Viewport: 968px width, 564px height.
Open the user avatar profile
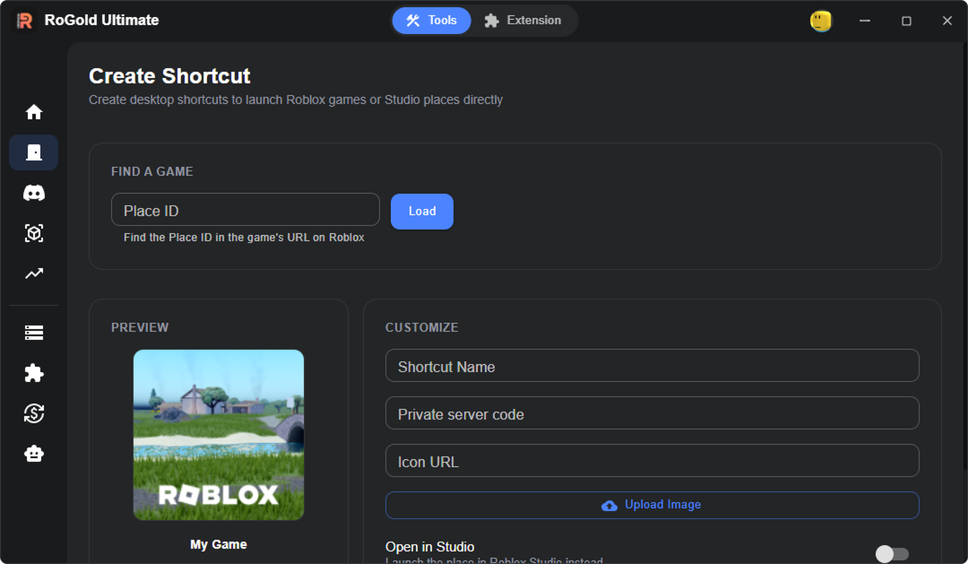click(x=821, y=21)
